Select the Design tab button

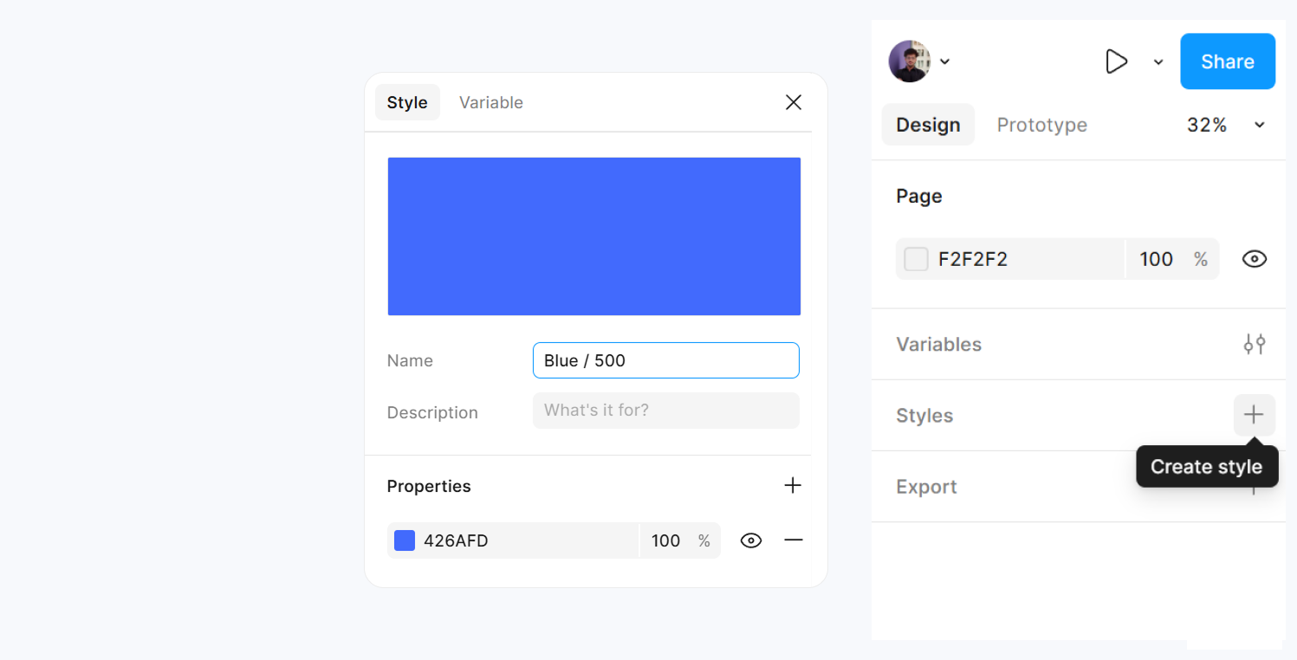point(928,124)
